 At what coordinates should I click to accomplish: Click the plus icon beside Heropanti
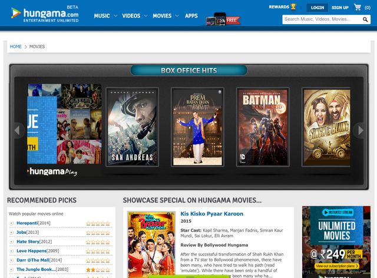click(11, 223)
